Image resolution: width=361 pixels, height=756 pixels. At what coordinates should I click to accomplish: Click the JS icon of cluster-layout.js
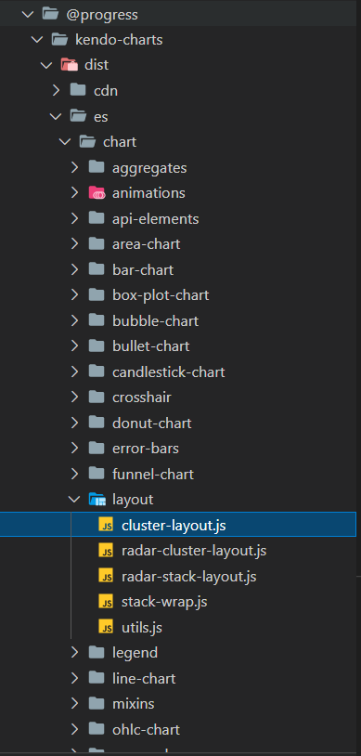click(x=106, y=525)
